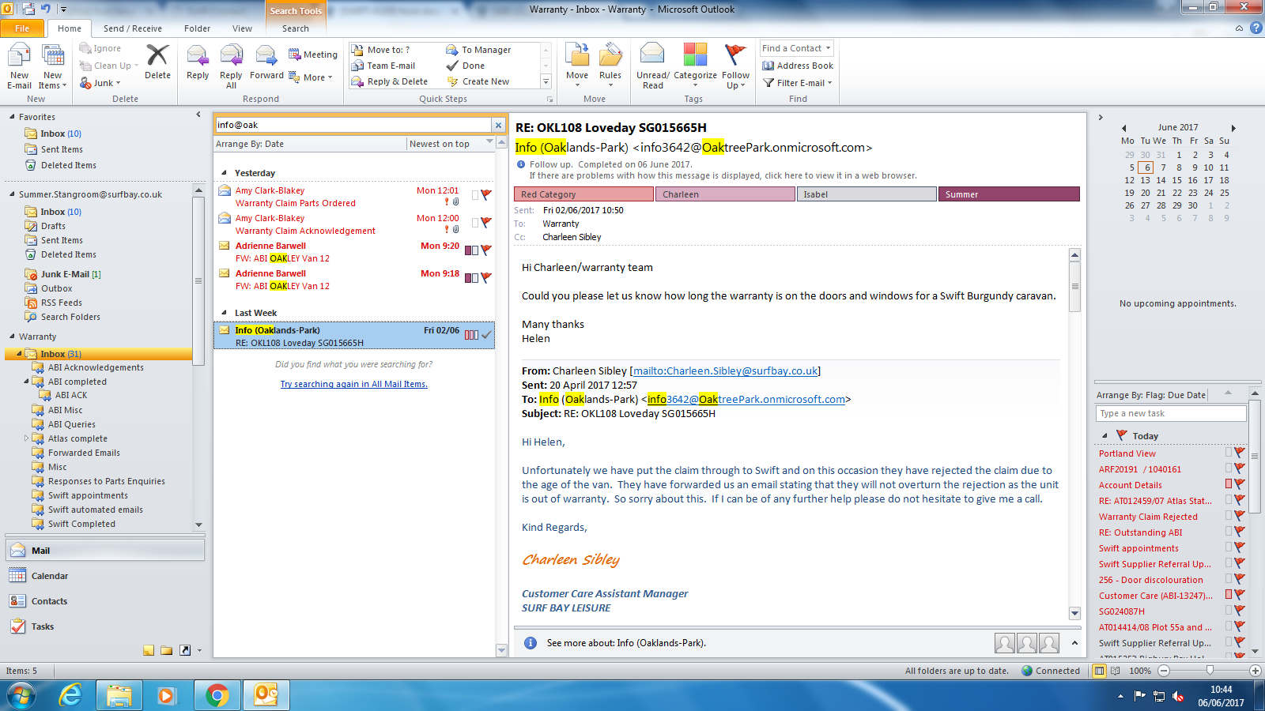Image resolution: width=1265 pixels, height=711 pixels.
Task: Open the Rules tool
Action: pyautogui.click(x=610, y=66)
